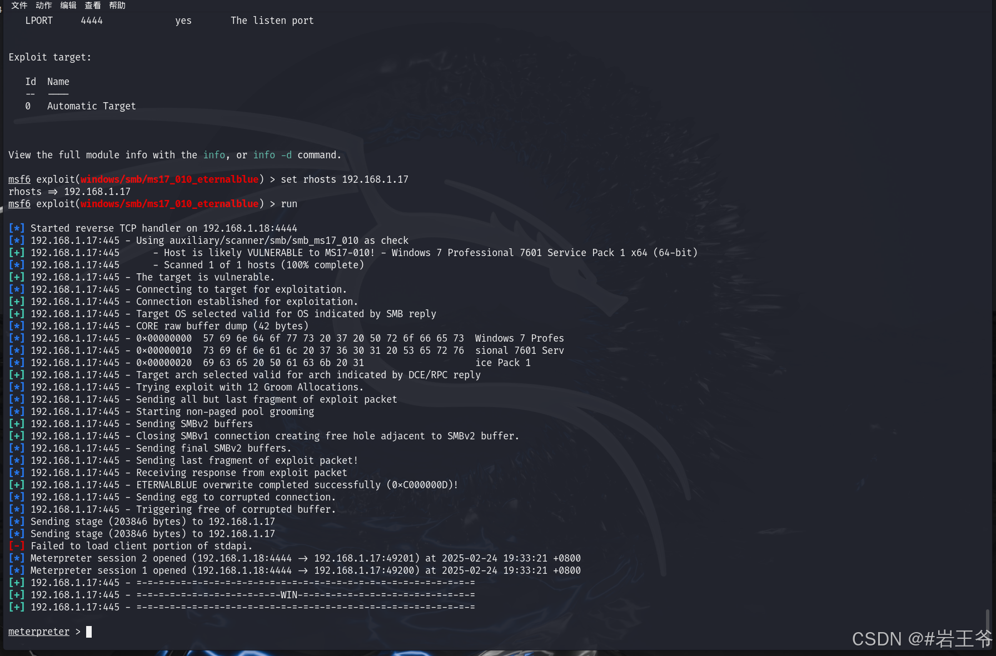The height and width of the screenshot is (656, 996).
Task: Click 'CORE raw buffer dump (42 bytes)' line
Action: click(x=158, y=326)
